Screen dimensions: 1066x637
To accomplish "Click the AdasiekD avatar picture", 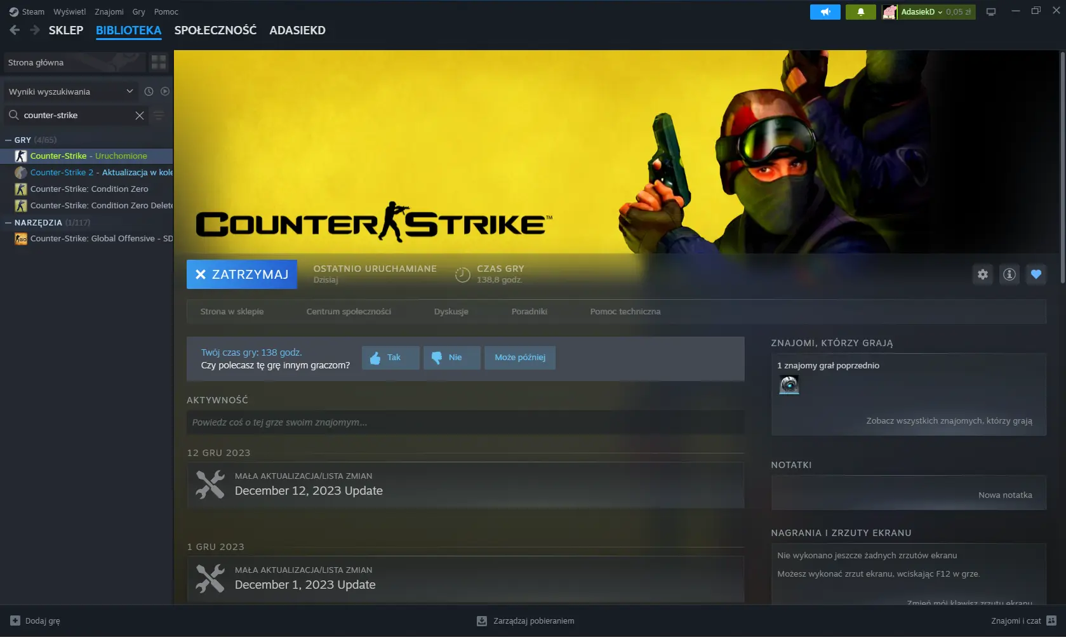I will 889,12.
